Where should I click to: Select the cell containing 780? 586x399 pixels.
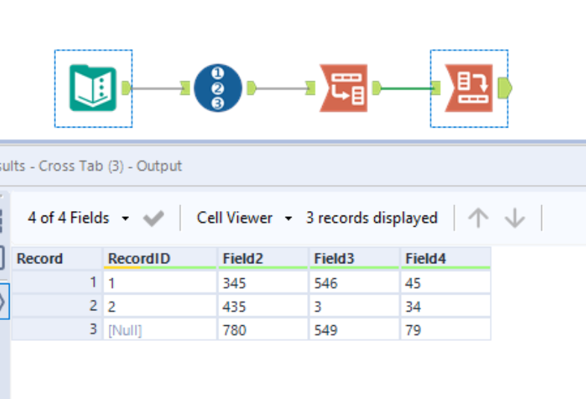tap(262, 329)
